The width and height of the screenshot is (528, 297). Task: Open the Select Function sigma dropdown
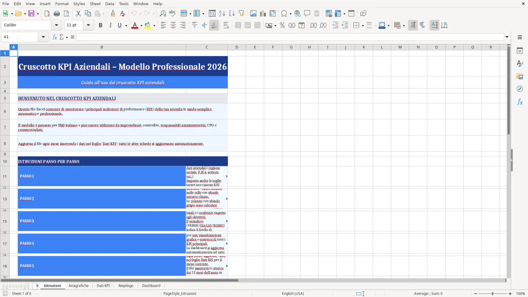point(66,37)
